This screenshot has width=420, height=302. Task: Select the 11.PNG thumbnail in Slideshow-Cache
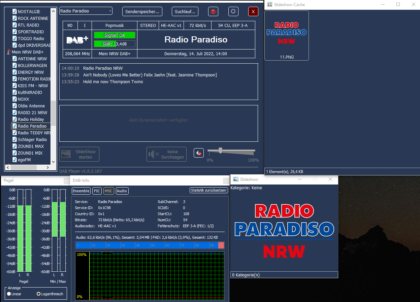287,35
